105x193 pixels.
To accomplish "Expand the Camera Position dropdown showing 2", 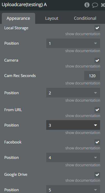I will (73, 93).
